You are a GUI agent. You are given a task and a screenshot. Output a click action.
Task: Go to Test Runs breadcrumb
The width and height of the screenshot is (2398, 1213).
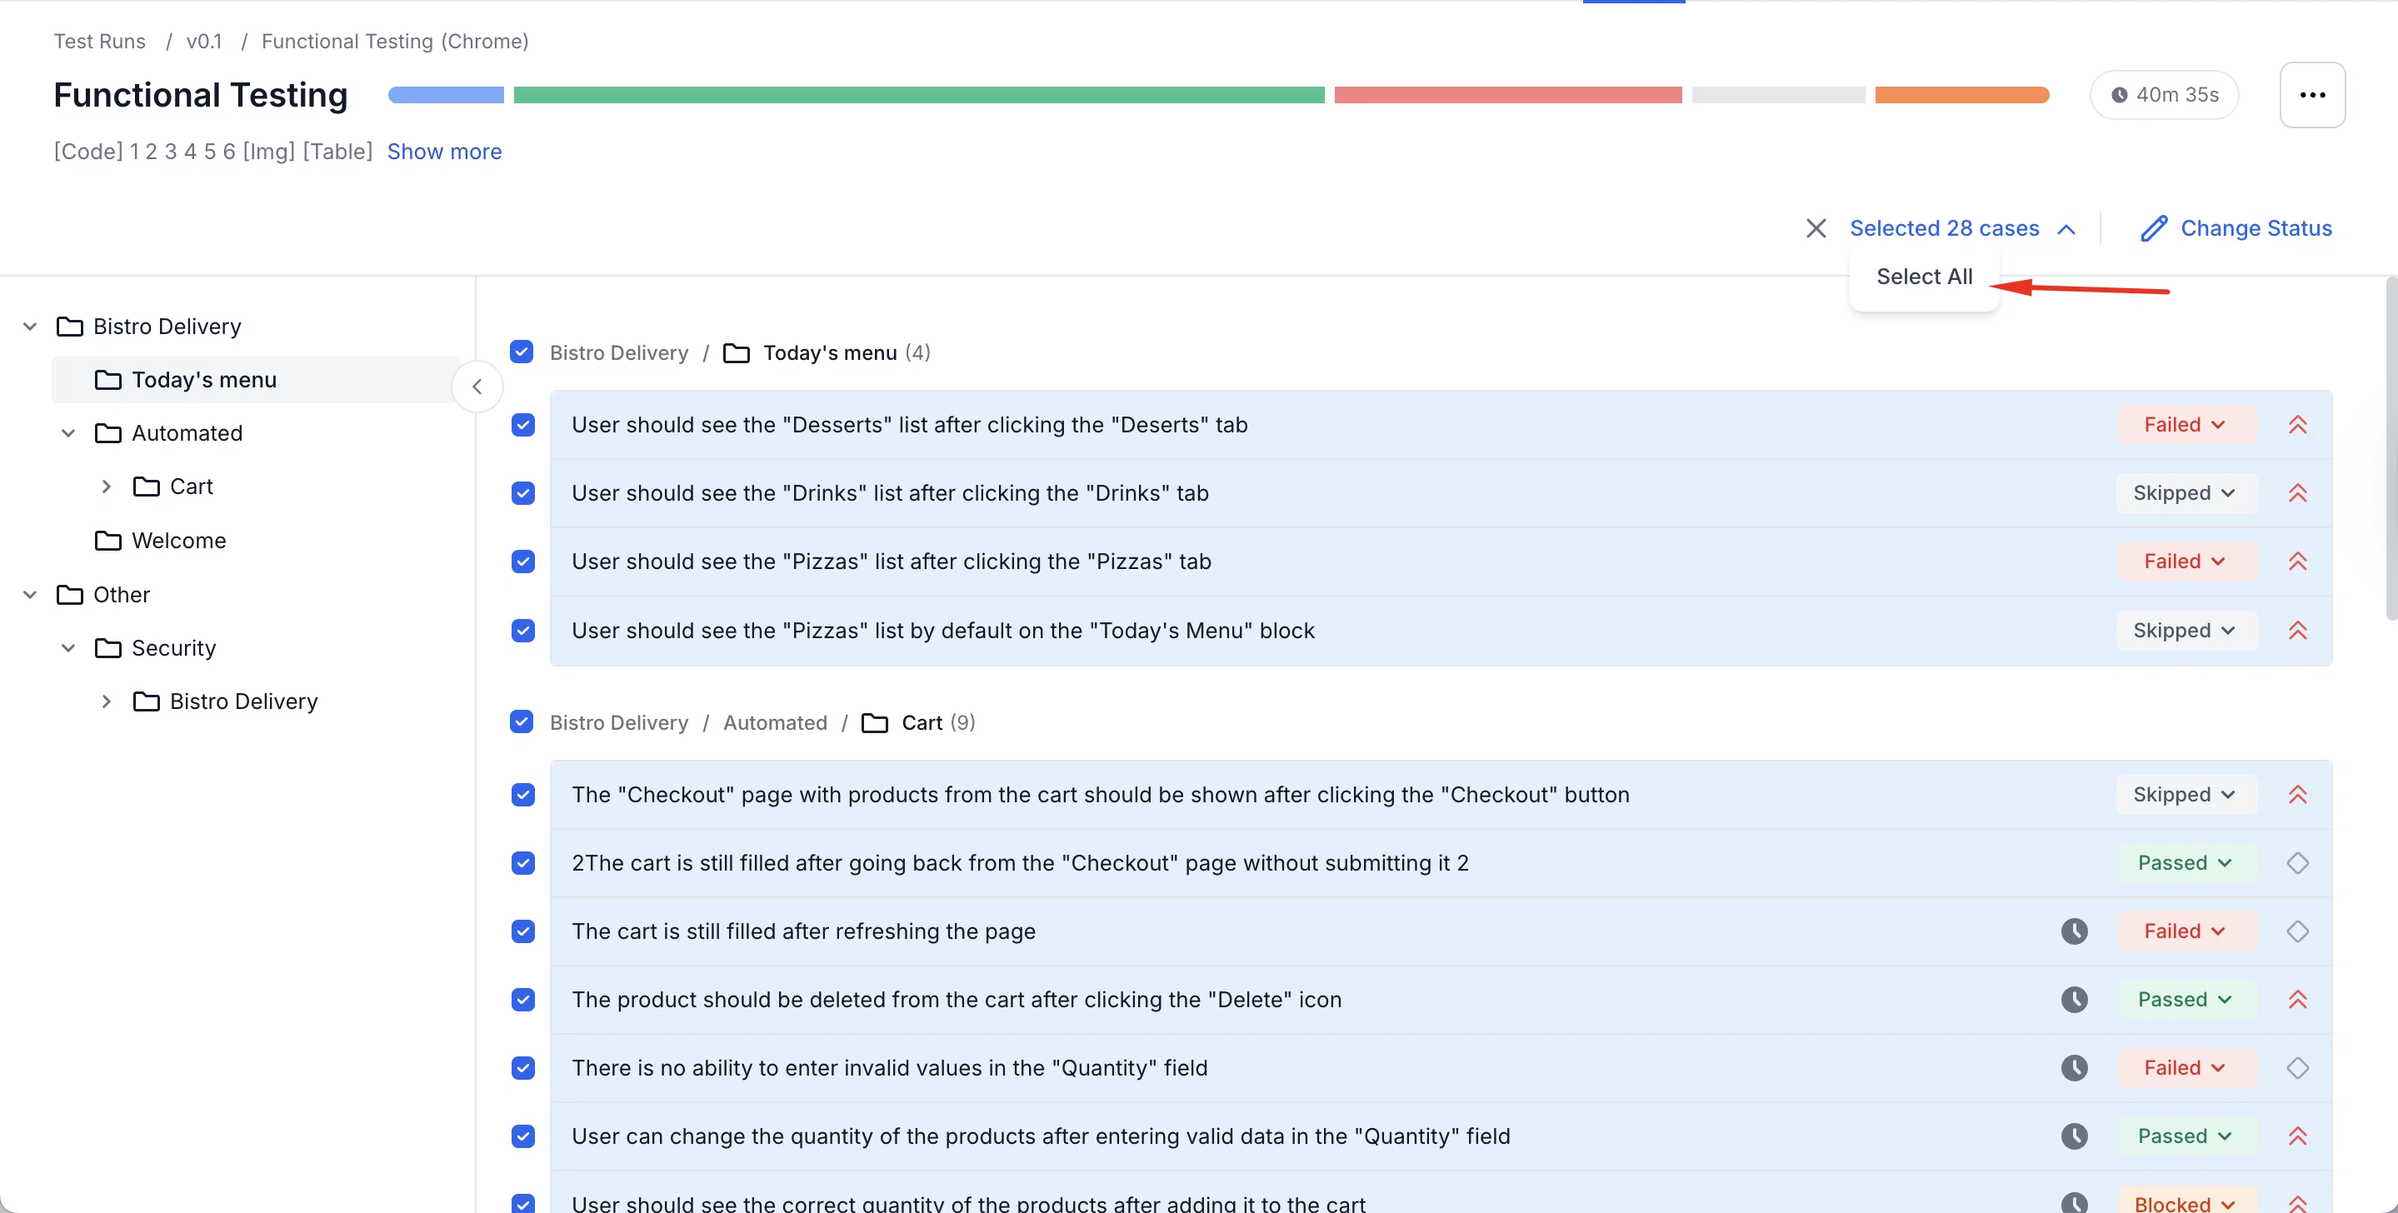click(100, 41)
